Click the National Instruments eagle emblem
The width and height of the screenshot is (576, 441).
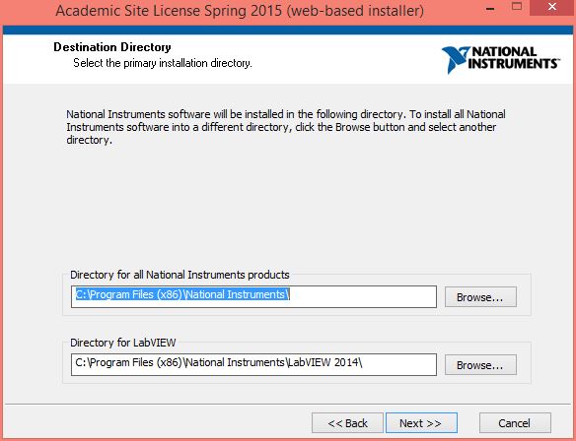455,59
